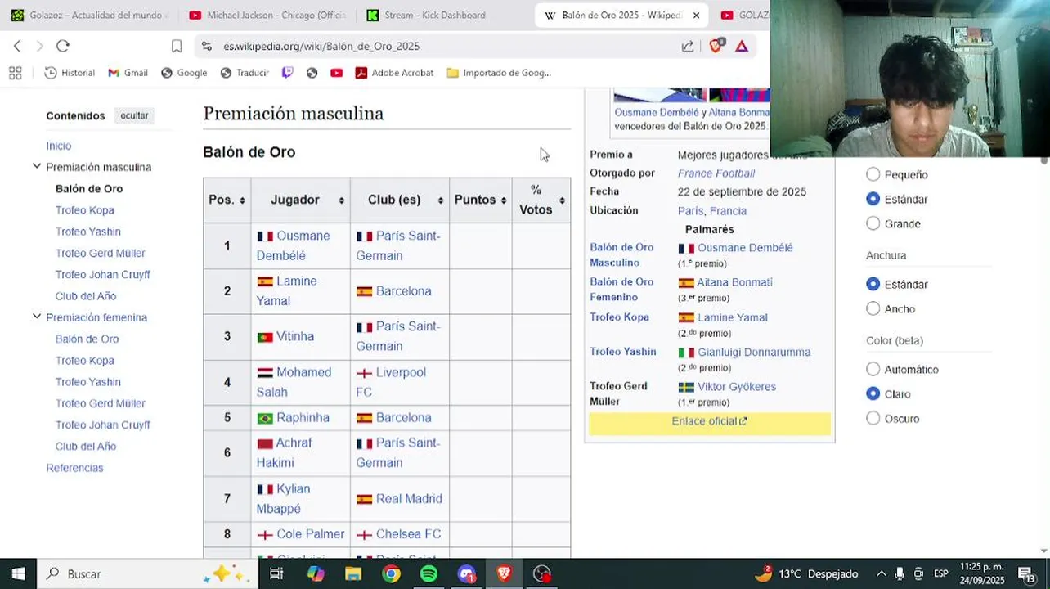Show hidden system tray icons

[881, 573]
